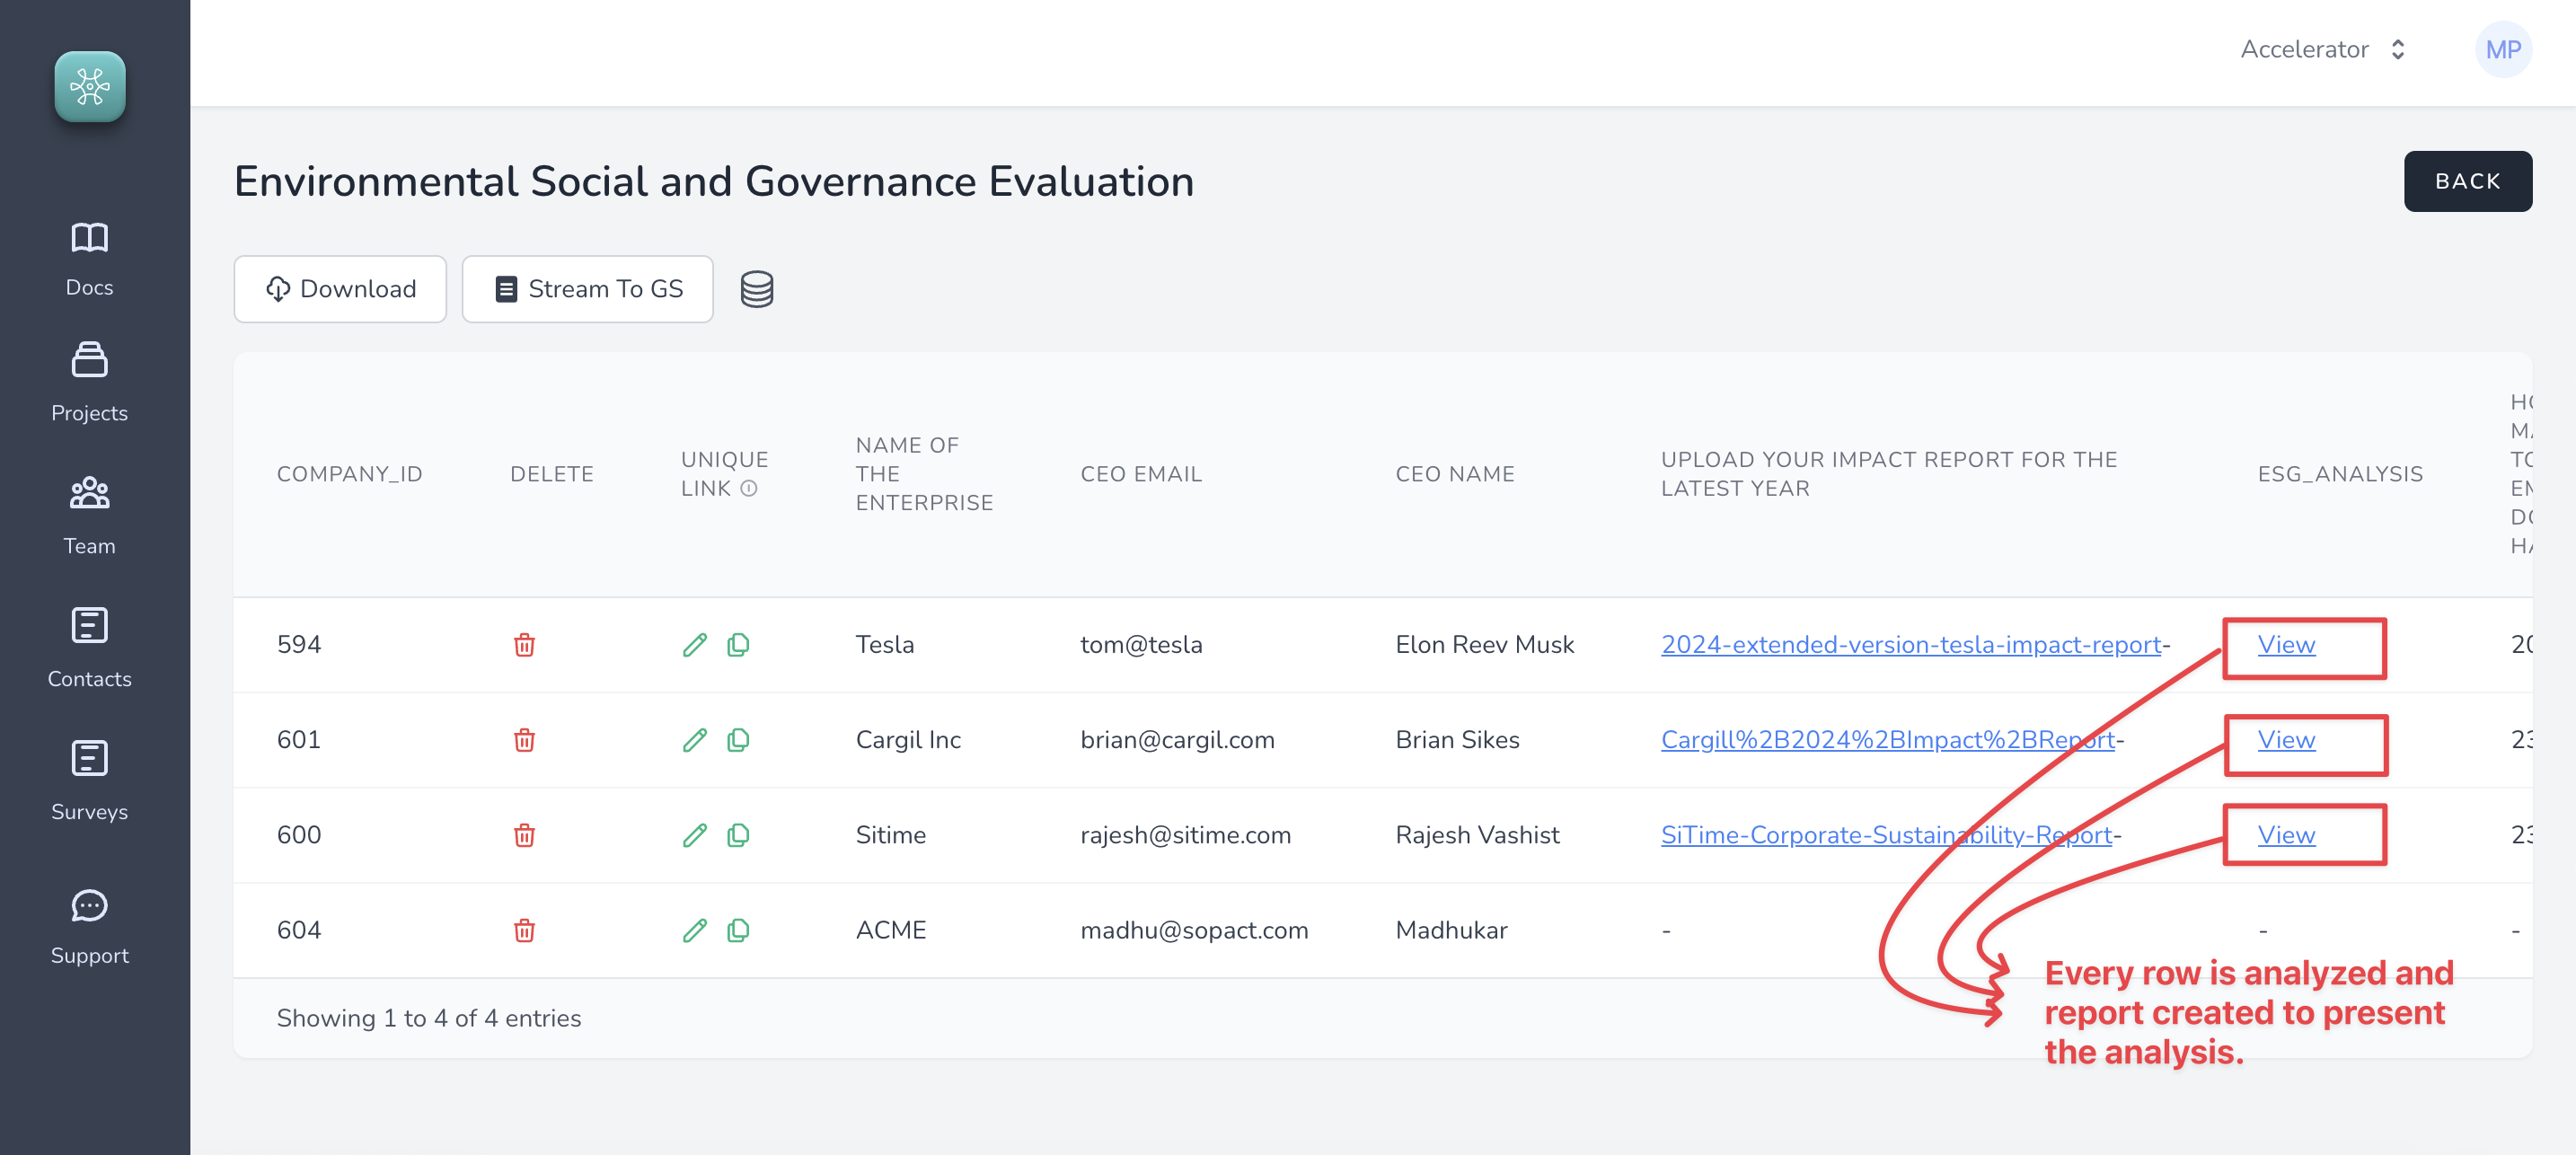Image resolution: width=2576 pixels, height=1155 pixels.
Task: Open Support chat in sidebar
Action: point(89,926)
